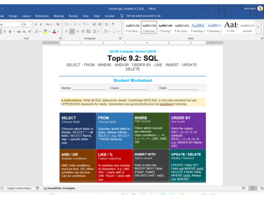The image size is (264, 198).
Task: Toggle Center paragraph alignment
Action: (x=72, y=32)
